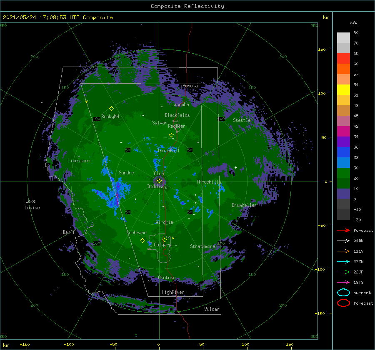Click the Sundre town label
The width and height of the screenshot is (375, 350).
126,172
